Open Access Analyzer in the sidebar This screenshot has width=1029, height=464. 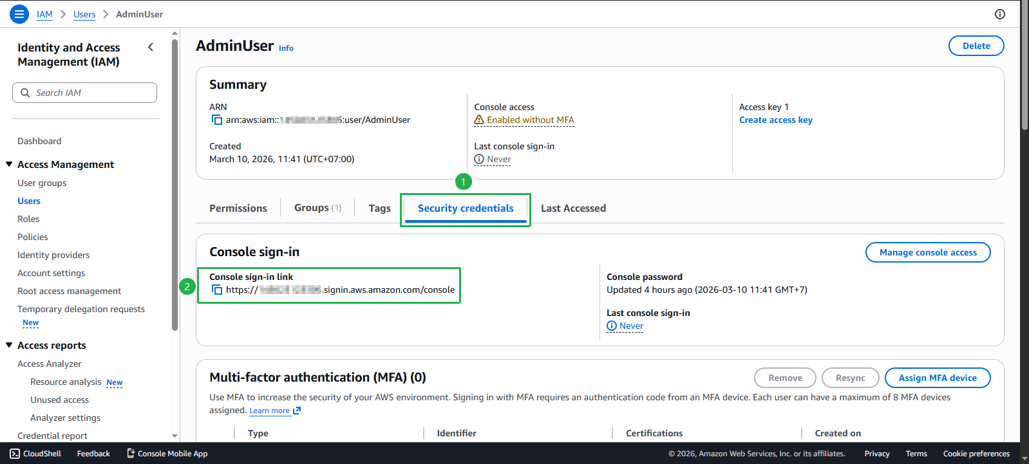[50, 364]
